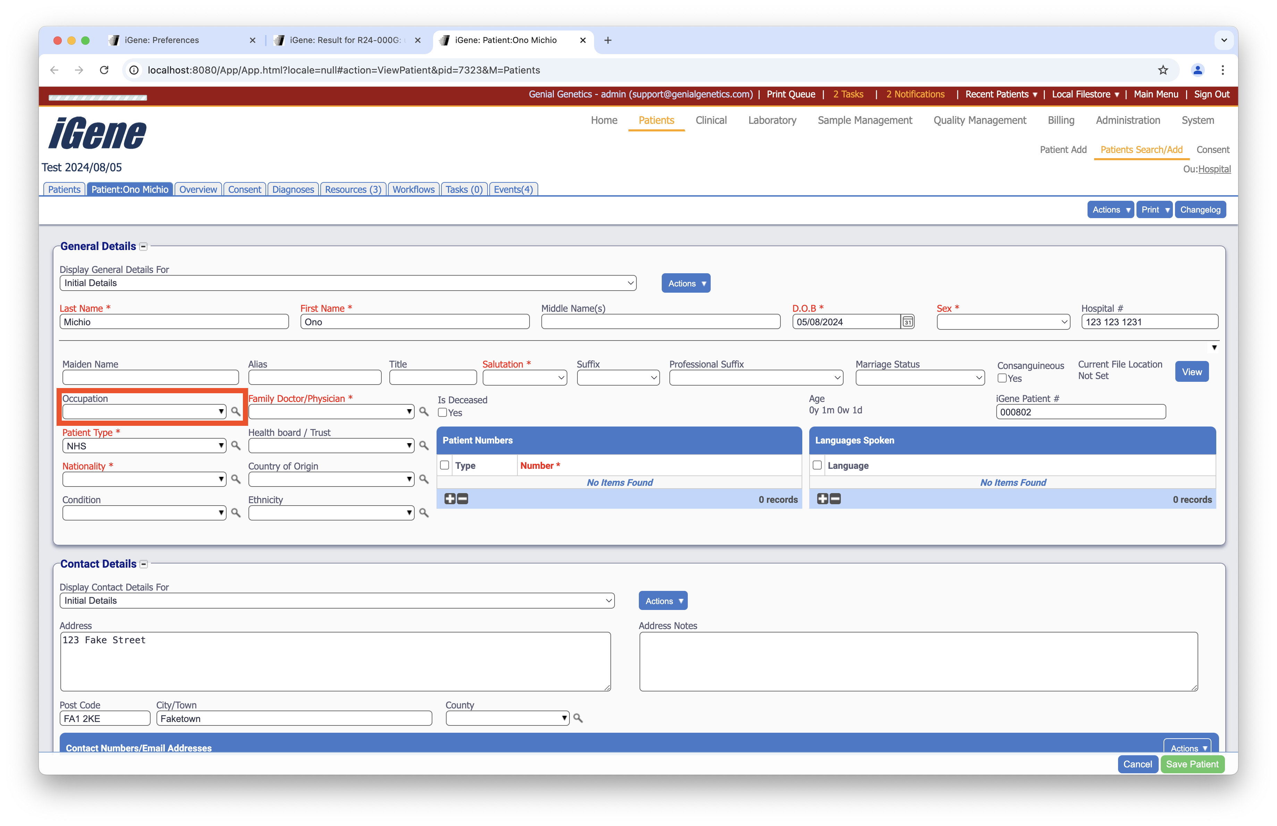Switch to the Diagnoses tab
The height and width of the screenshot is (826, 1277).
coord(293,189)
